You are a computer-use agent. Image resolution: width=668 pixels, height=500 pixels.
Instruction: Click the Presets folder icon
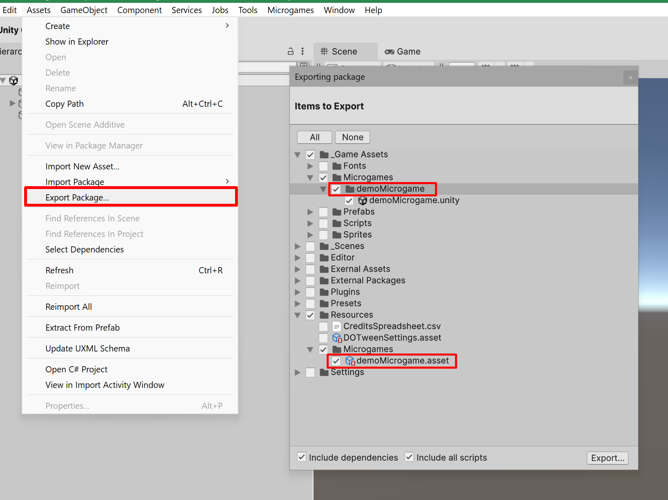(324, 304)
